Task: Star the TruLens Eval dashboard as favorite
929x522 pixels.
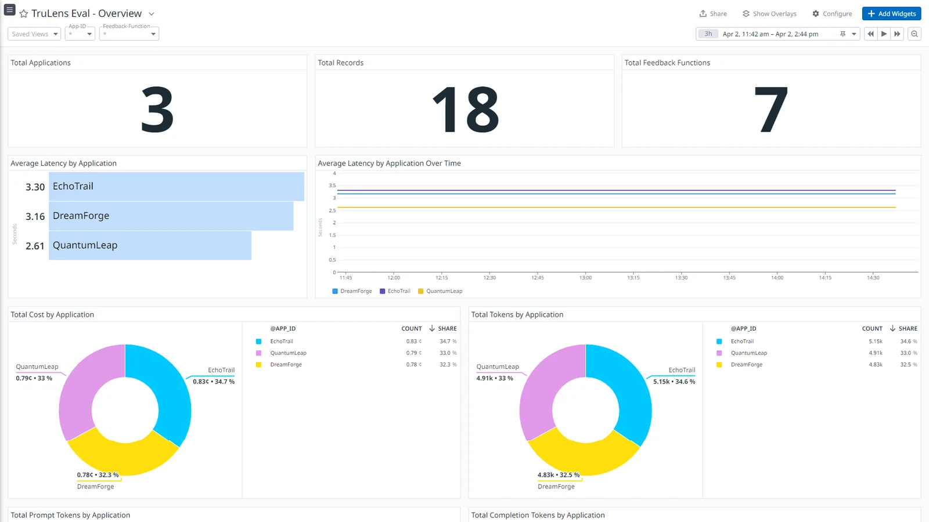Action: pos(24,14)
